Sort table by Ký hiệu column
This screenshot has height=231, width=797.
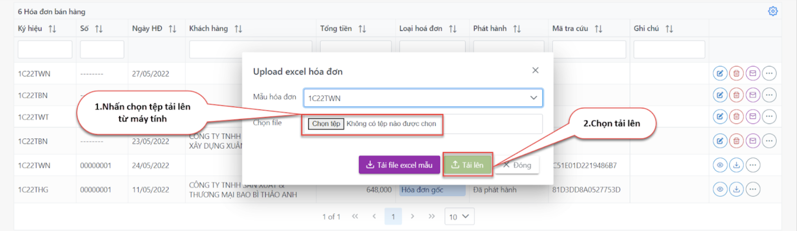coord(52,29)
